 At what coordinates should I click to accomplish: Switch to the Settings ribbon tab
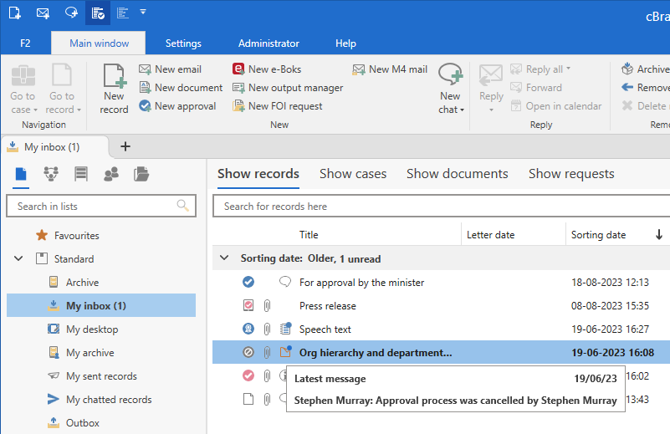pyautogui.click(x=183, y=43)
